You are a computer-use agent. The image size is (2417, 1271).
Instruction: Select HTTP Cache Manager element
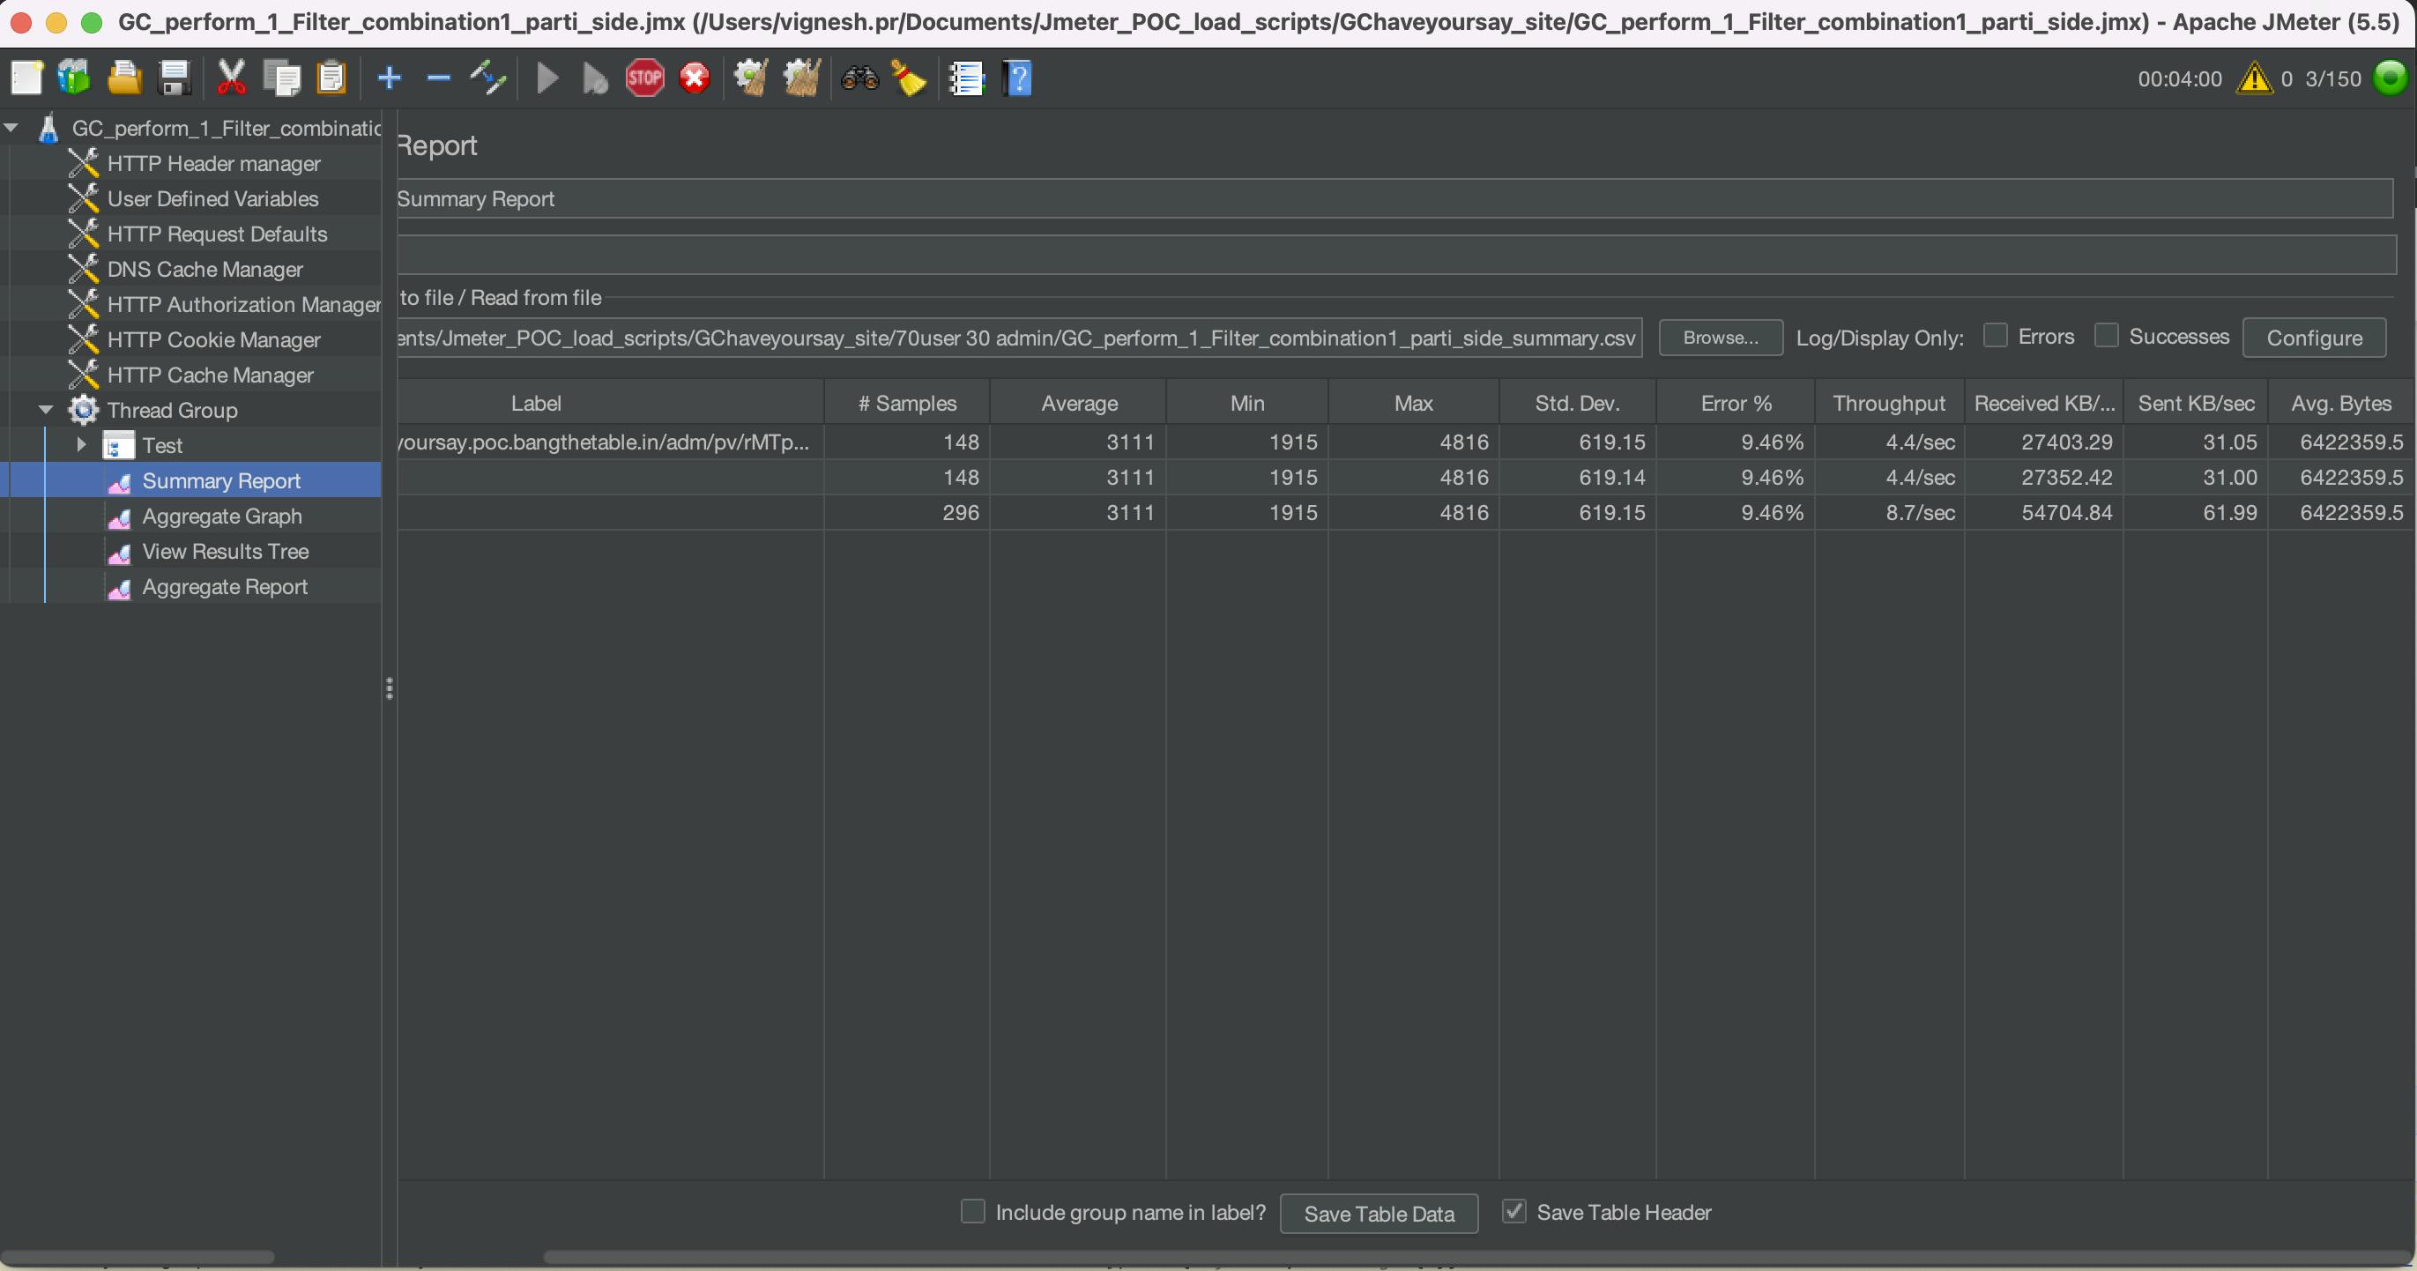point(210,375)
